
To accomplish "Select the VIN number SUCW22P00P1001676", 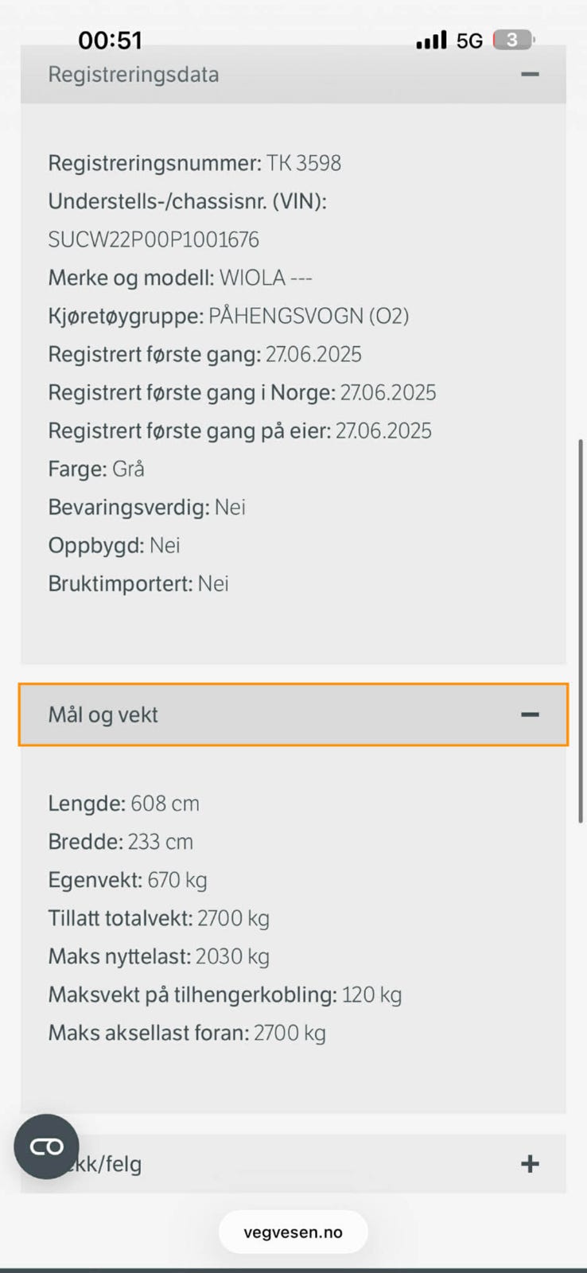I will coord(154,239).
